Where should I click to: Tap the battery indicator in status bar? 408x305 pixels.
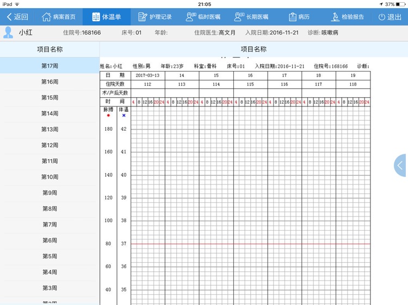401,4
